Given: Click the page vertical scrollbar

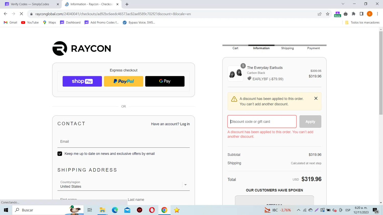Looking at the screenshot, I should (x=381, y=73).
